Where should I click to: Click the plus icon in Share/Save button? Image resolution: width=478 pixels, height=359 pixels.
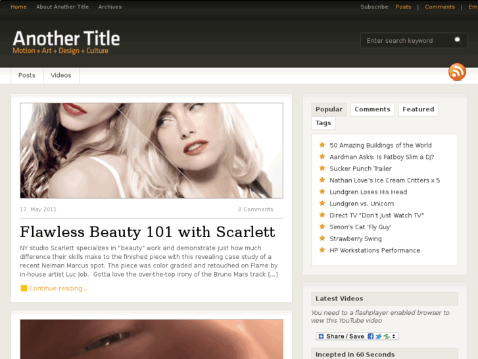point(321,336)
